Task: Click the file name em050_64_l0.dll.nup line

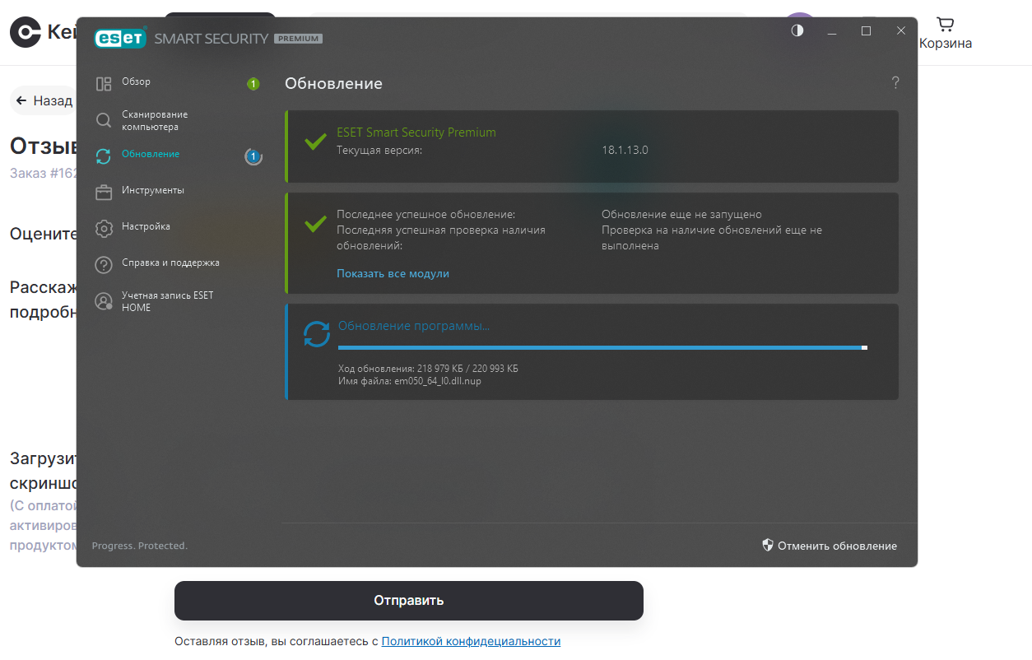Action: [x=410, y=381]
